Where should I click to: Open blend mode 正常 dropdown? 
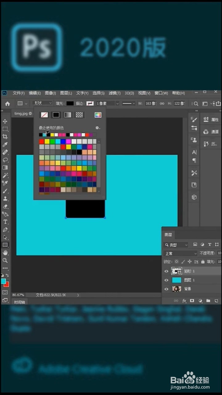pyautogui.click(x=180, y=253)
